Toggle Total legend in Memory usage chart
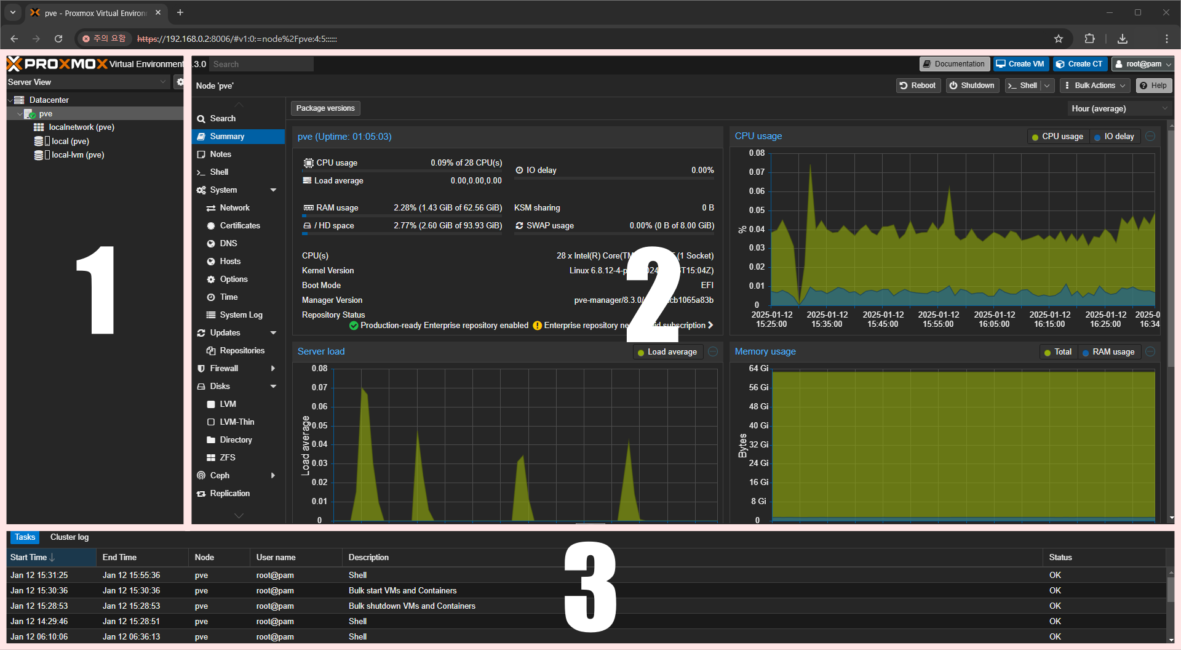This screenshot has height=650, width=1181. 1059,352
